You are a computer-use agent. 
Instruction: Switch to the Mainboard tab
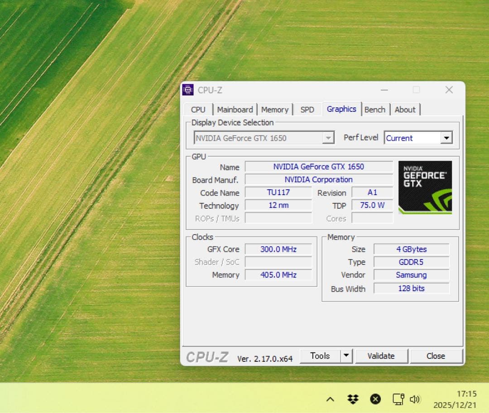[x=235, y=109]
